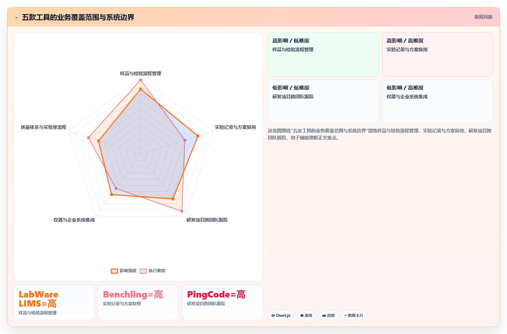Open the 低影响 / 低难度 quadrant card

[x=323, y=101]
